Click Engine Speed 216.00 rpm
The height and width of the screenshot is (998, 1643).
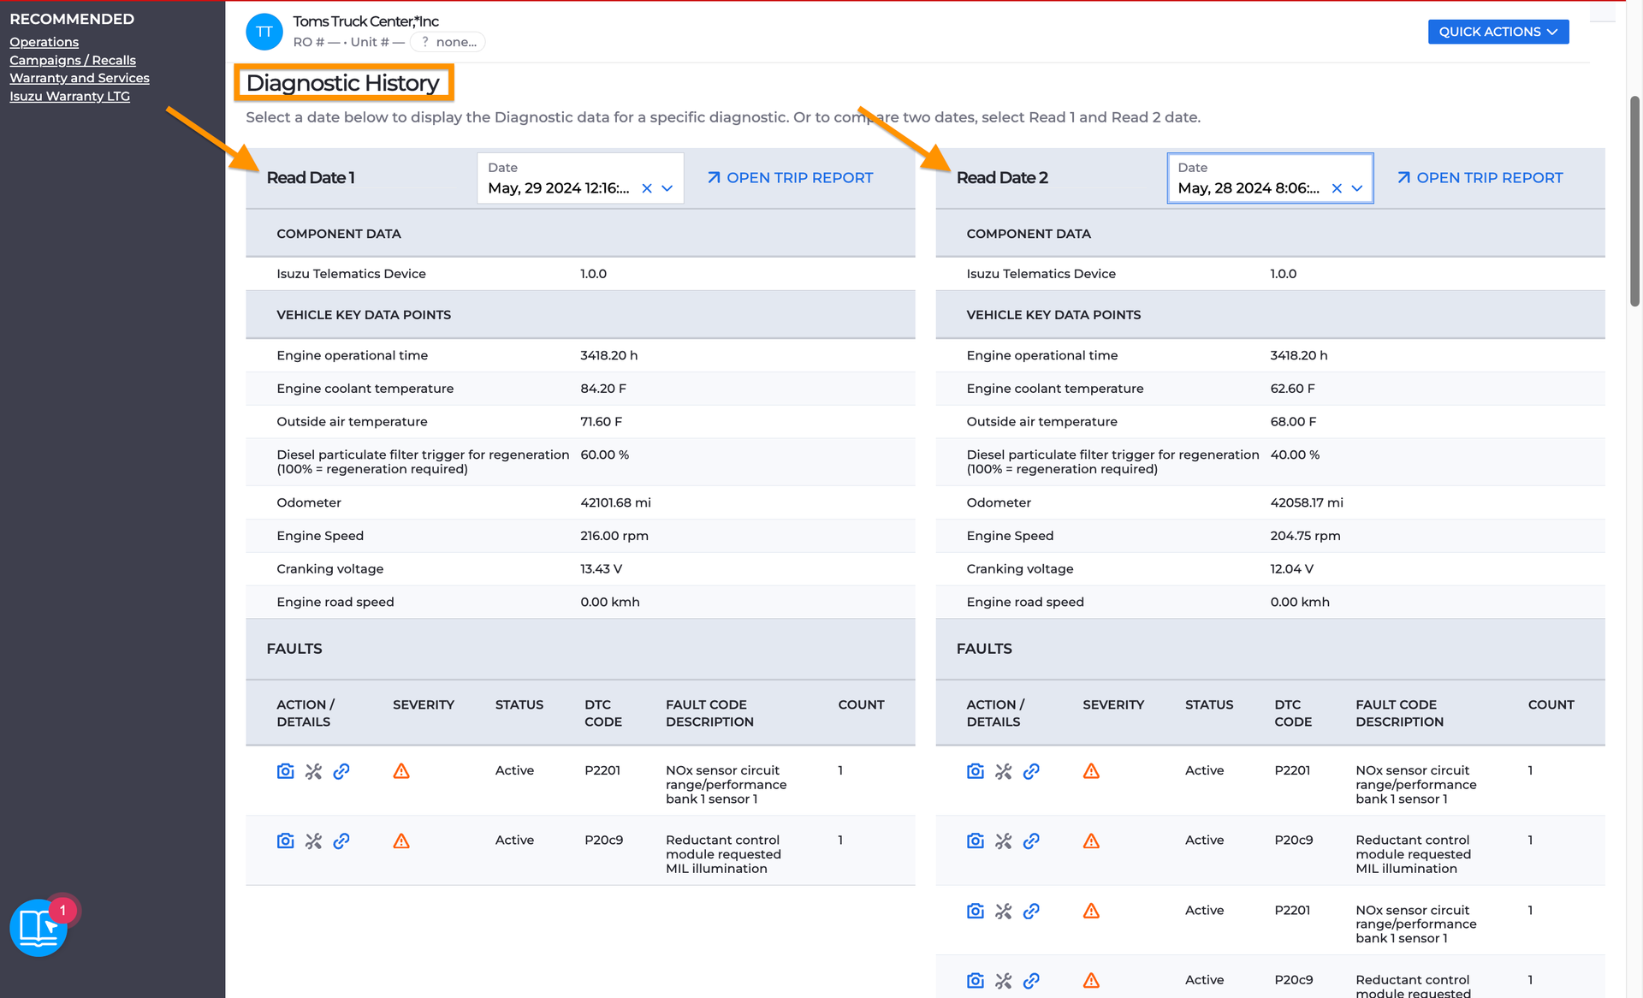click(614, 536)
